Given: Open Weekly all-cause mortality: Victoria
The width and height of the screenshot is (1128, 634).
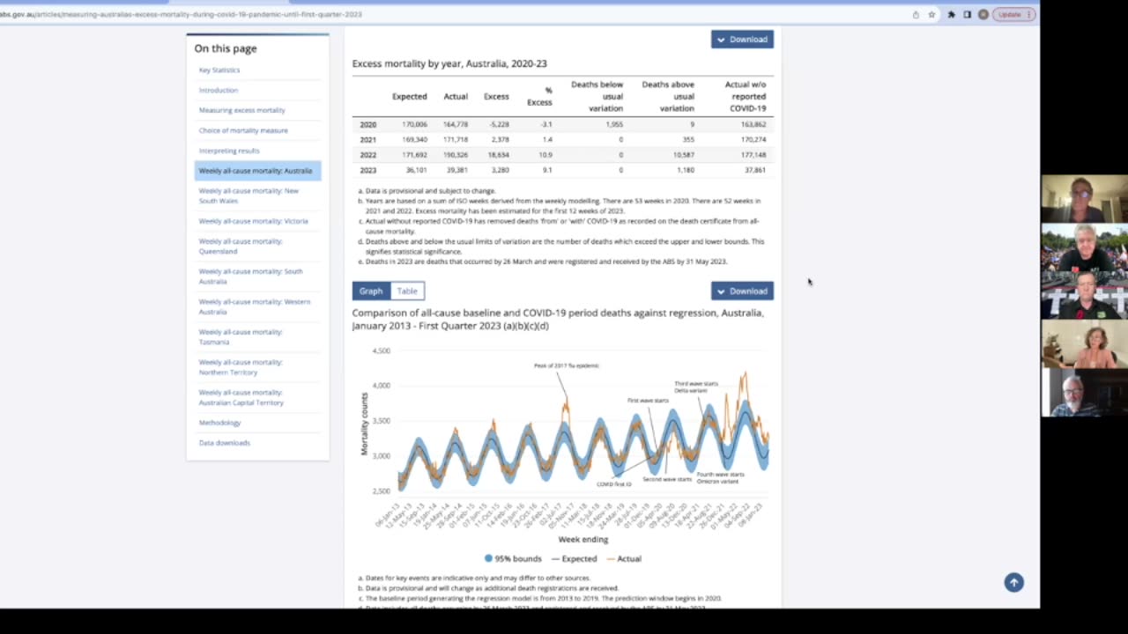Looking at the screenshot, I should 254,221.
